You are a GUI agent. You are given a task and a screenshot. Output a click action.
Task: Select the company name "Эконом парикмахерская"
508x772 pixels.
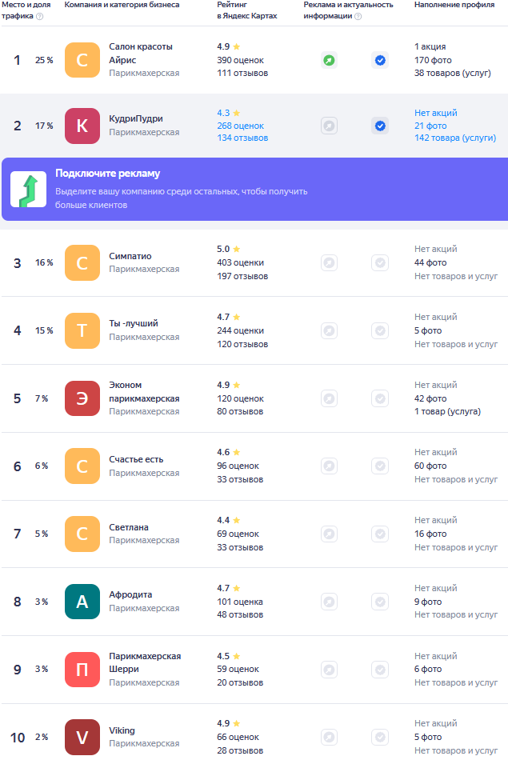pos(144,391)
